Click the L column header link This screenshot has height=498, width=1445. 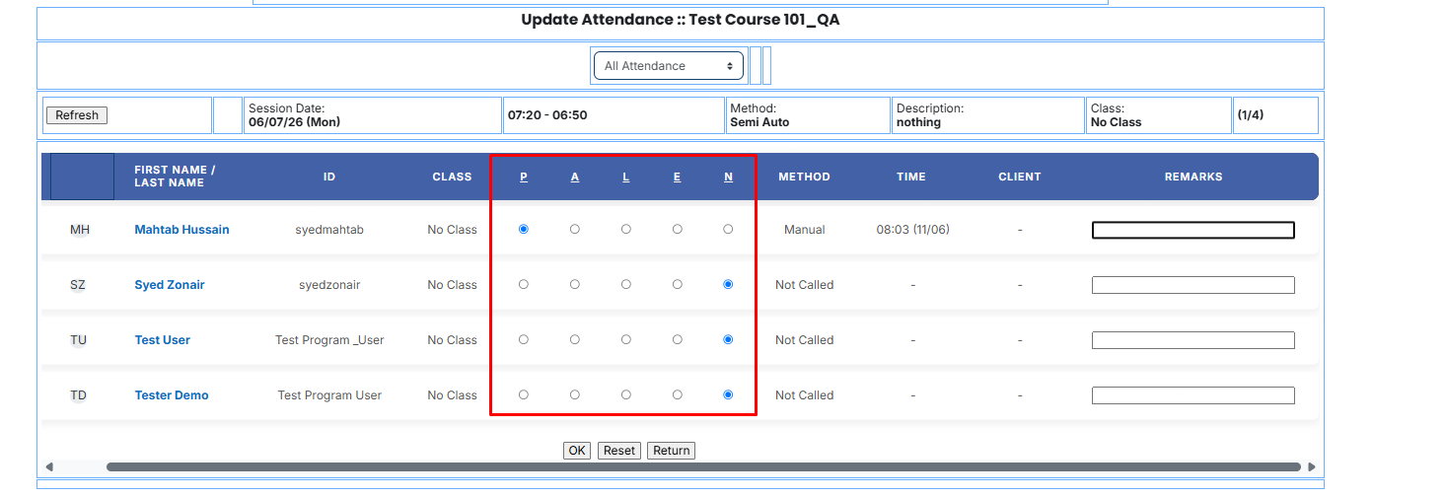[x=626, y=178]
